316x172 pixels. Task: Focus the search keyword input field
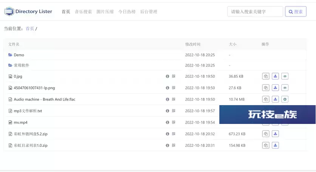[x=255, y=11]
